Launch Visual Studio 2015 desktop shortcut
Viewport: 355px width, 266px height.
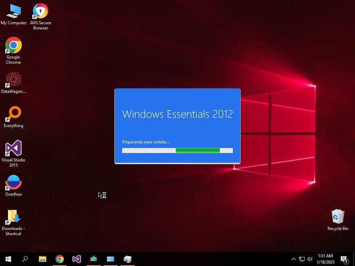click(14, 153)
